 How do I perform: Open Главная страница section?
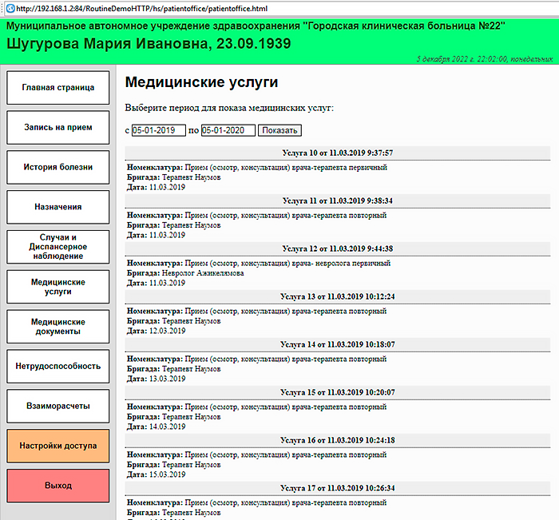tap(58, 87)
